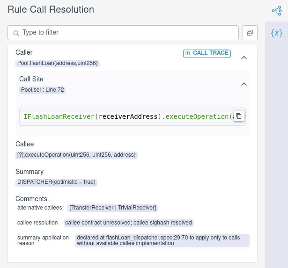
Task: Click the callee contract unresolved tag
Action: coord(128,223)
